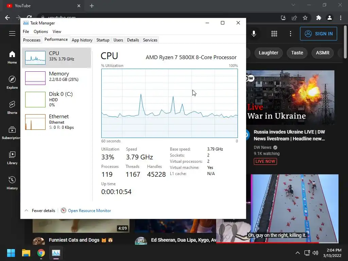
Task: Click Chrome share page icon
Action: [294, 18]
